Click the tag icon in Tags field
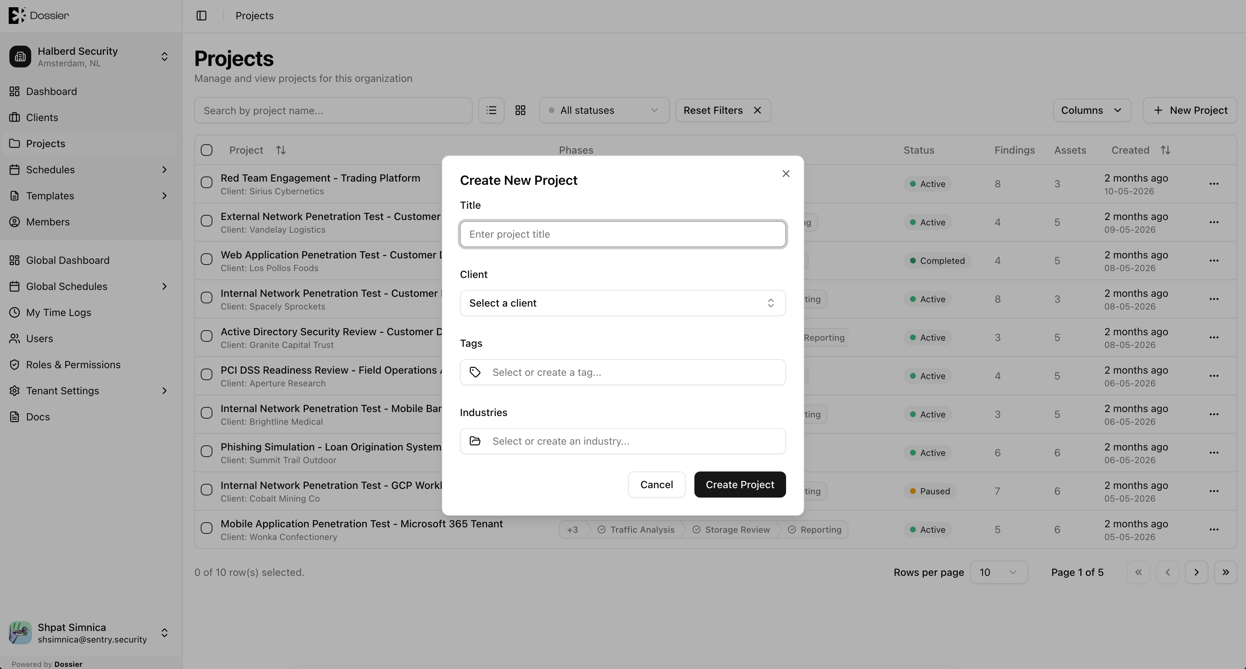The height and width of the screenshot is (669, 1246). [x=475, y=372]
